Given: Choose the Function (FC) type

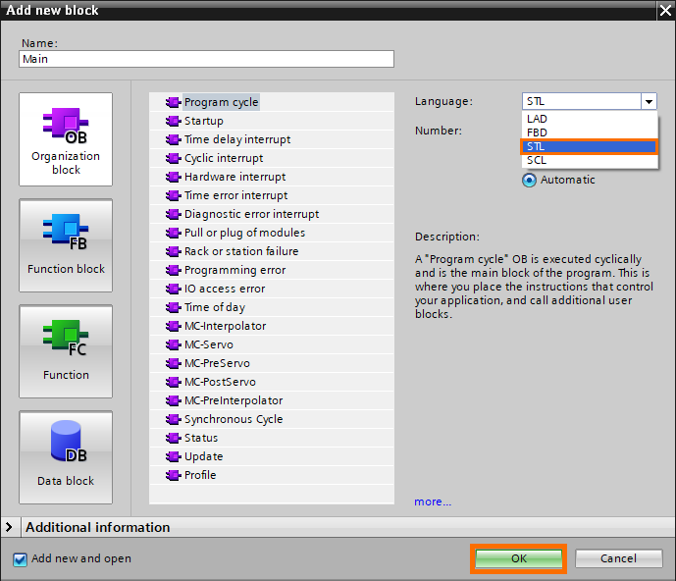Looking at the screenshot, I should pos(66,351).
